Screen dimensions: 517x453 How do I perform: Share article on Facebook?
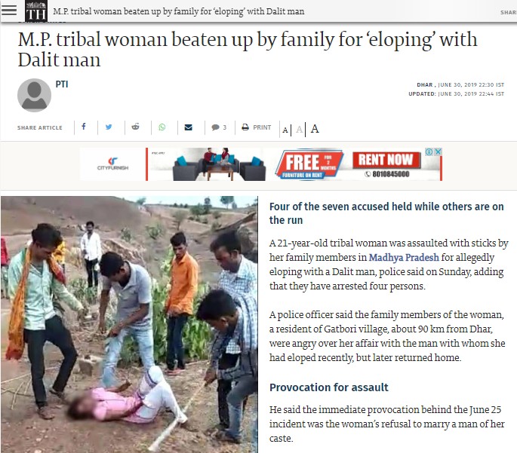(84, 127)
